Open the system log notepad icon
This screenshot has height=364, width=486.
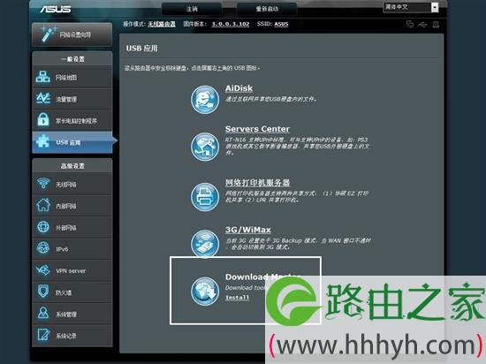pyautogui.click(x=42, y=335)
